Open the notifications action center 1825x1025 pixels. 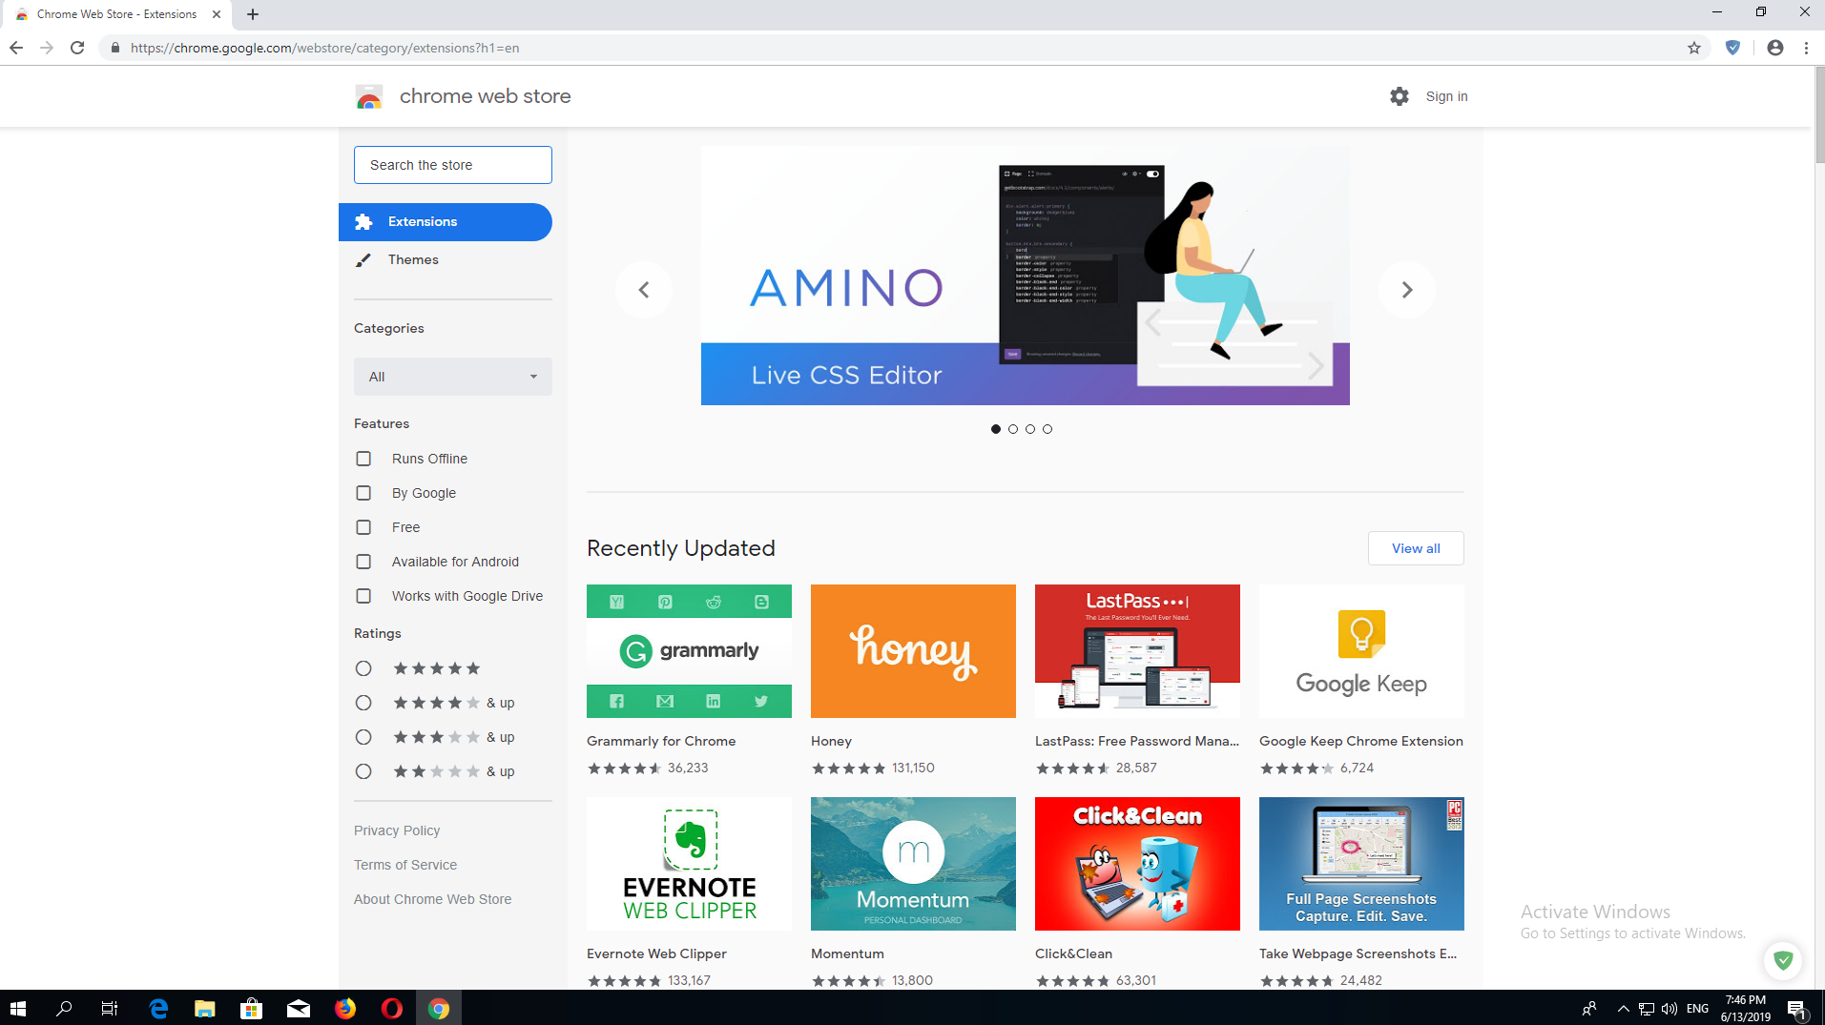click(1798, 1009)
